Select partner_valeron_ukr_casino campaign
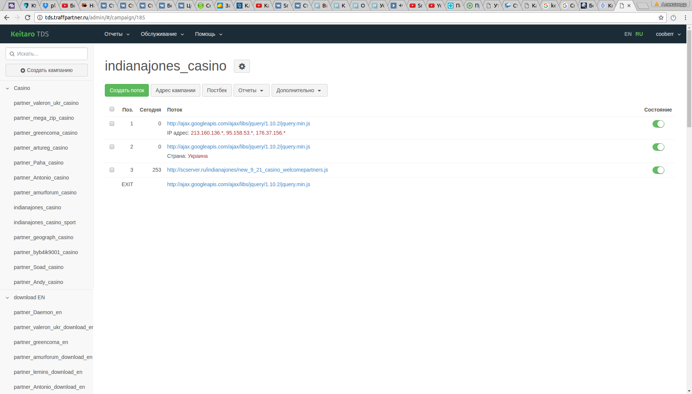This screenshot has height=394, width=692. click(x=46, y=103)
